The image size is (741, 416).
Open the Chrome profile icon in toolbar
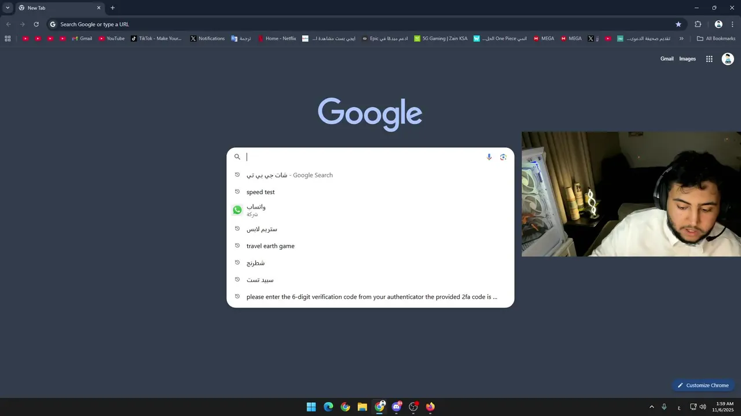coord(718,24)
